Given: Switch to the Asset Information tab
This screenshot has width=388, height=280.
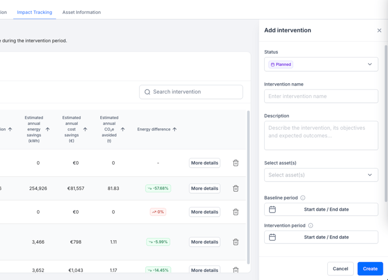Looking at the screenshot, I should pos(82,12).
